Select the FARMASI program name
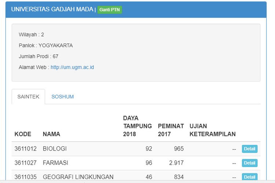This screenshot has height=183, width=275. click(55, 163)
